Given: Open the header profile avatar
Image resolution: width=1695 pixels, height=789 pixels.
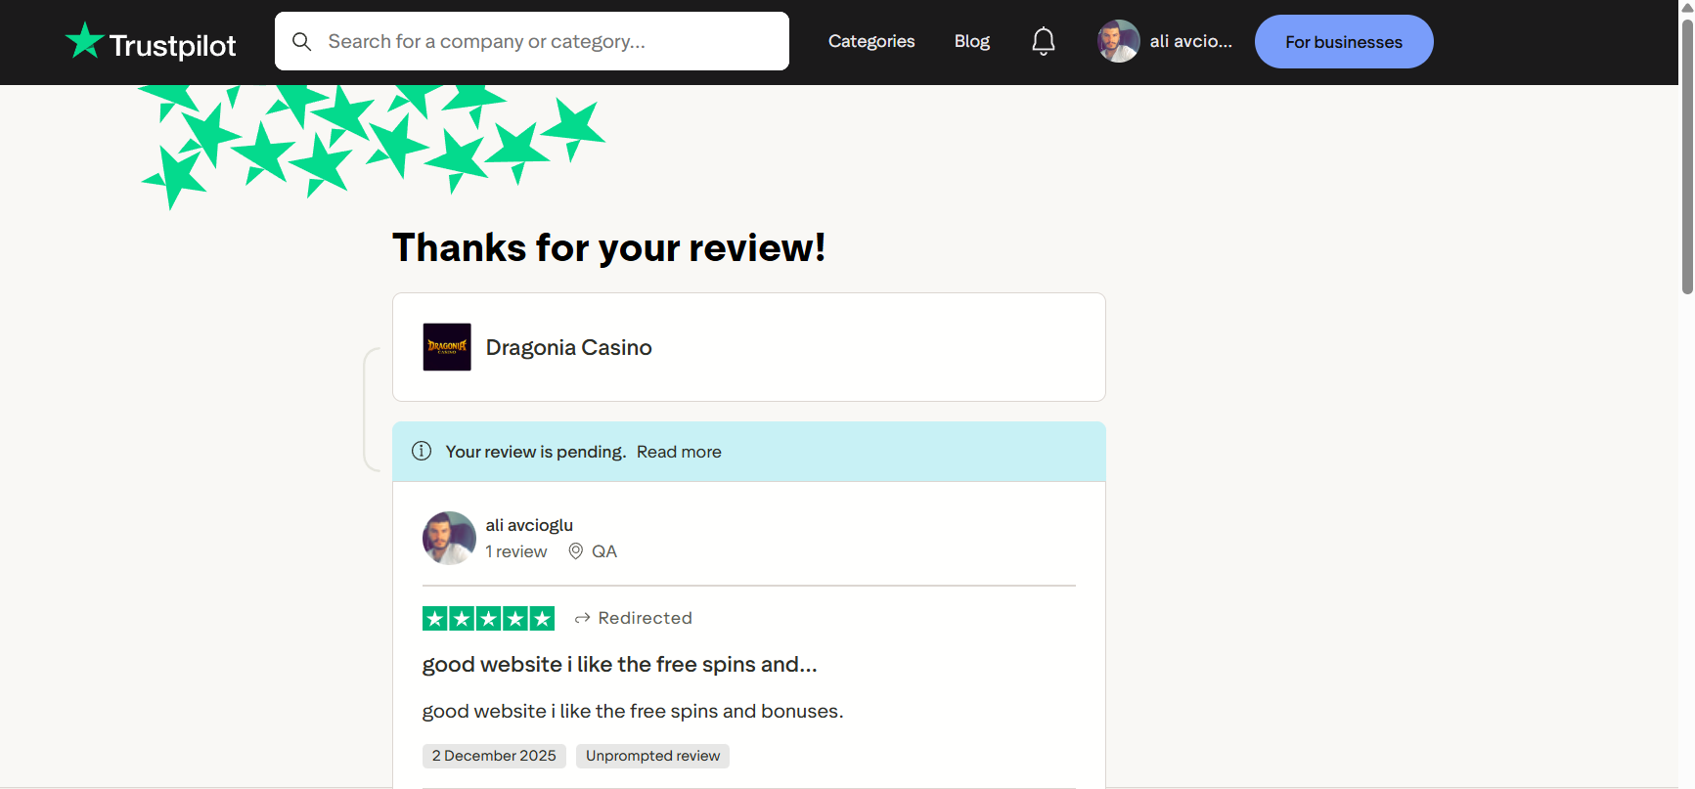Looking at the screenshot, I should click(x=1118, y=41).
